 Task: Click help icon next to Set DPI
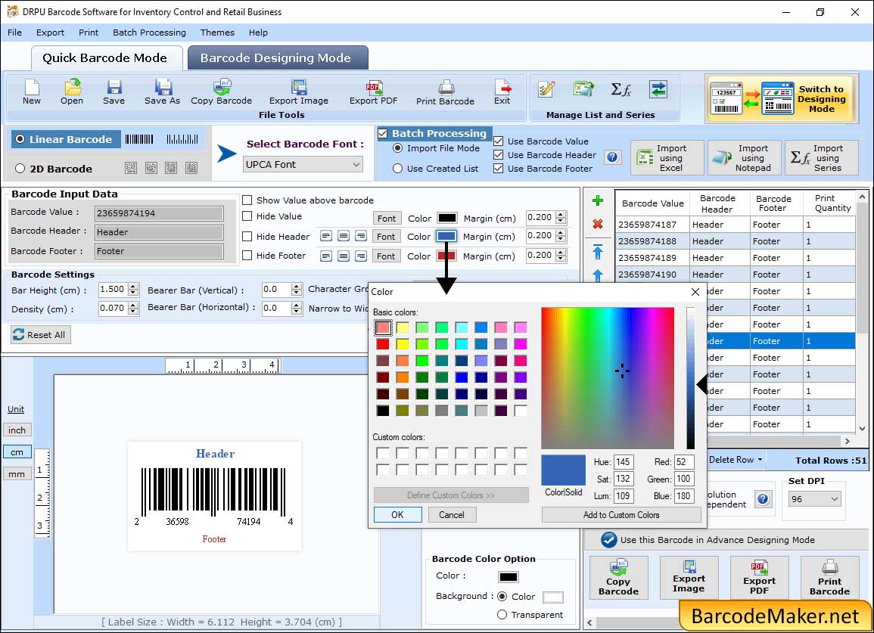(763, 498)
